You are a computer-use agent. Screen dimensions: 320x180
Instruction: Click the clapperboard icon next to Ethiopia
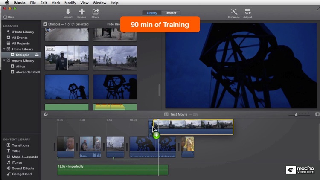pyautogui.click(x=37, y=55)
